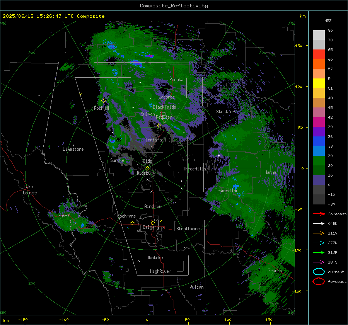Click the white 04DK arrow in legend
This screenshot has height=325, width=348.
pyautogui.click(x=319, y=224)
